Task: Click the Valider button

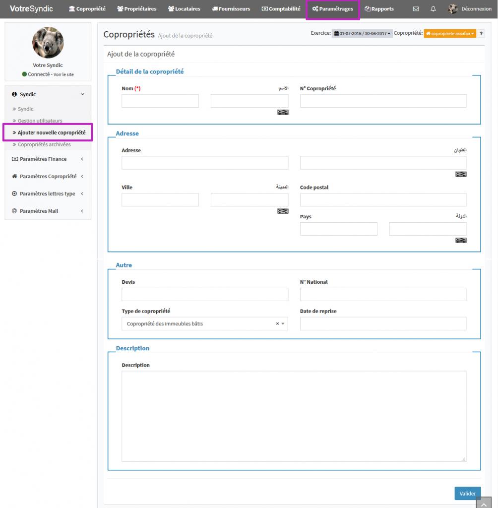Action: click(x=468, y=494)
